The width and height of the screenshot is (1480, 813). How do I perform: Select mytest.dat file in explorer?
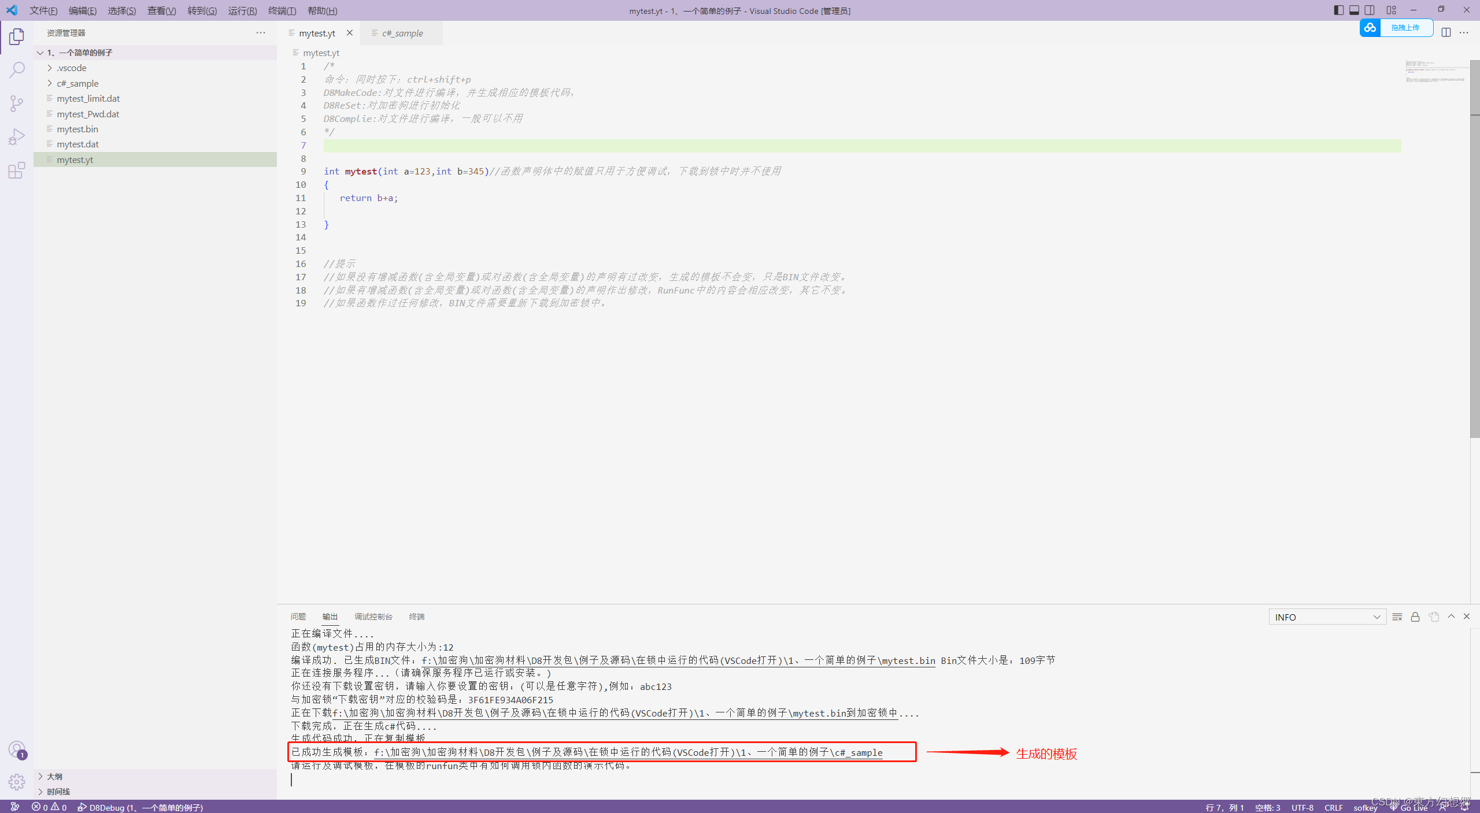(155, 144)
